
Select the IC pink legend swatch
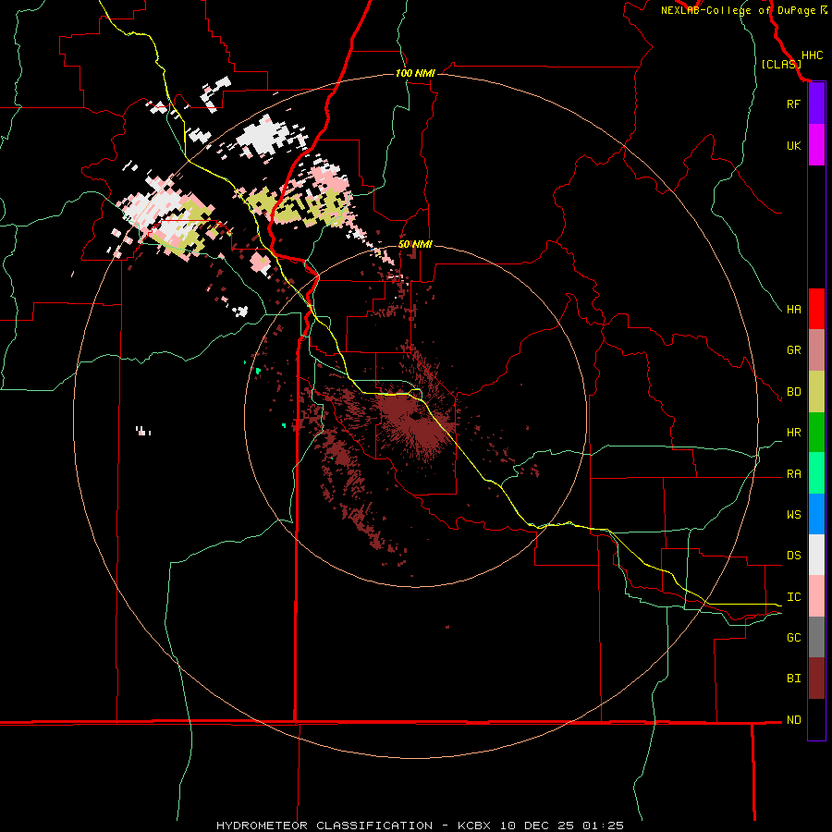(816, 596)
